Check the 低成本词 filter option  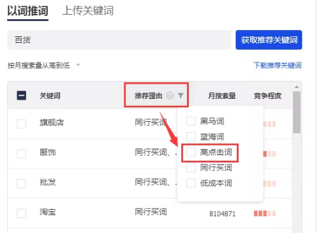click(x=191, y=183)
